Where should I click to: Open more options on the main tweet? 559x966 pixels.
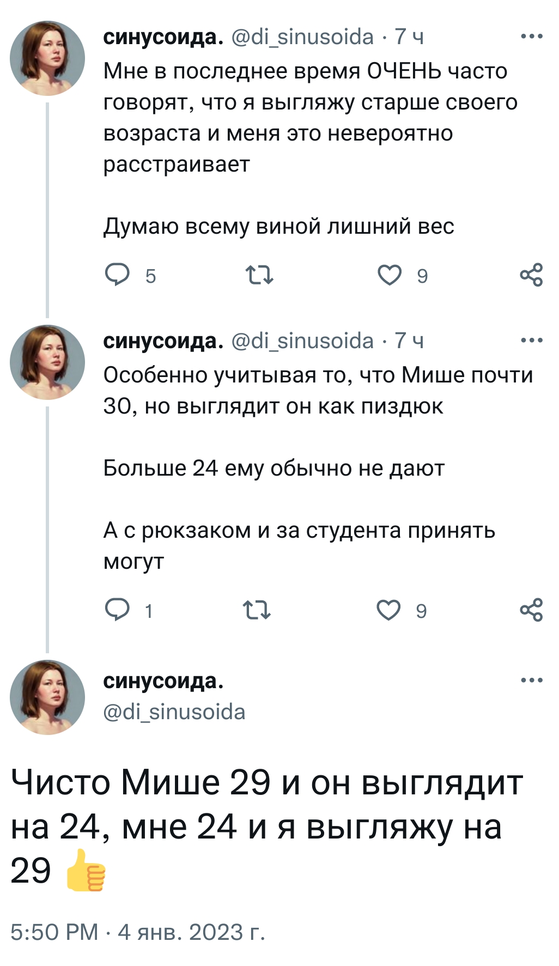click(x=532, y=681)
